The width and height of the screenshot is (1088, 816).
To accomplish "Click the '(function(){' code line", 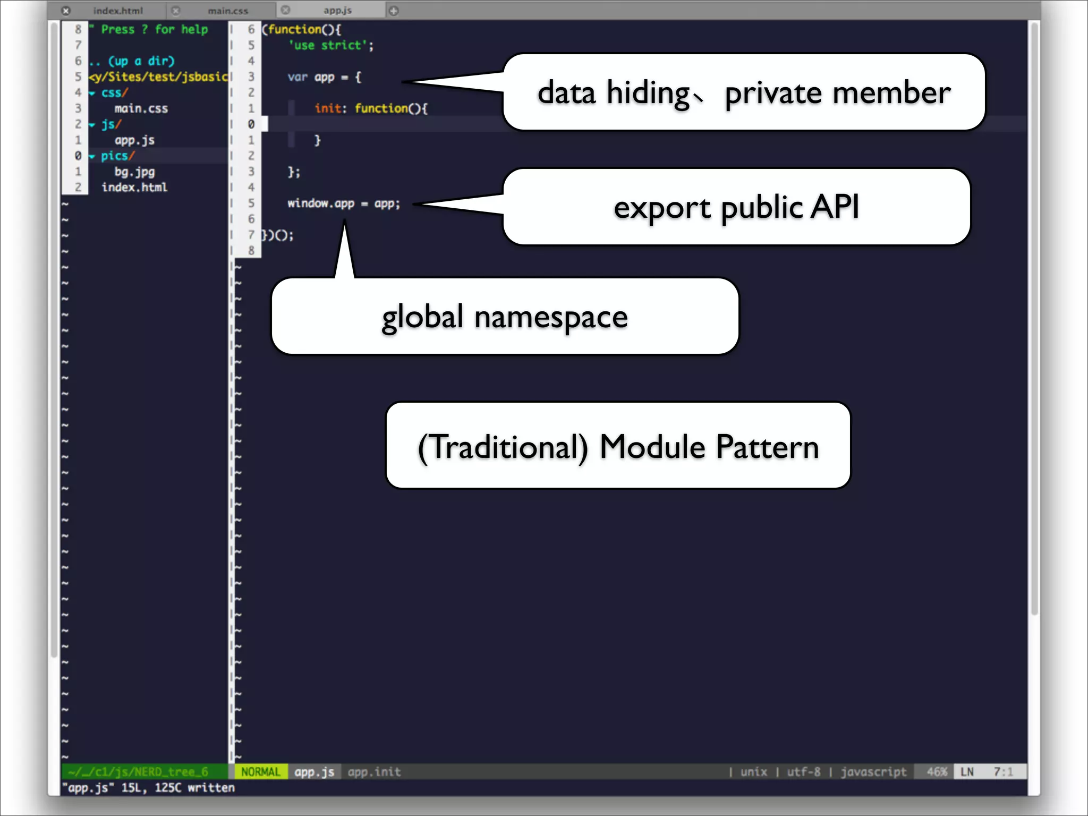I will [x=301, y=30].
